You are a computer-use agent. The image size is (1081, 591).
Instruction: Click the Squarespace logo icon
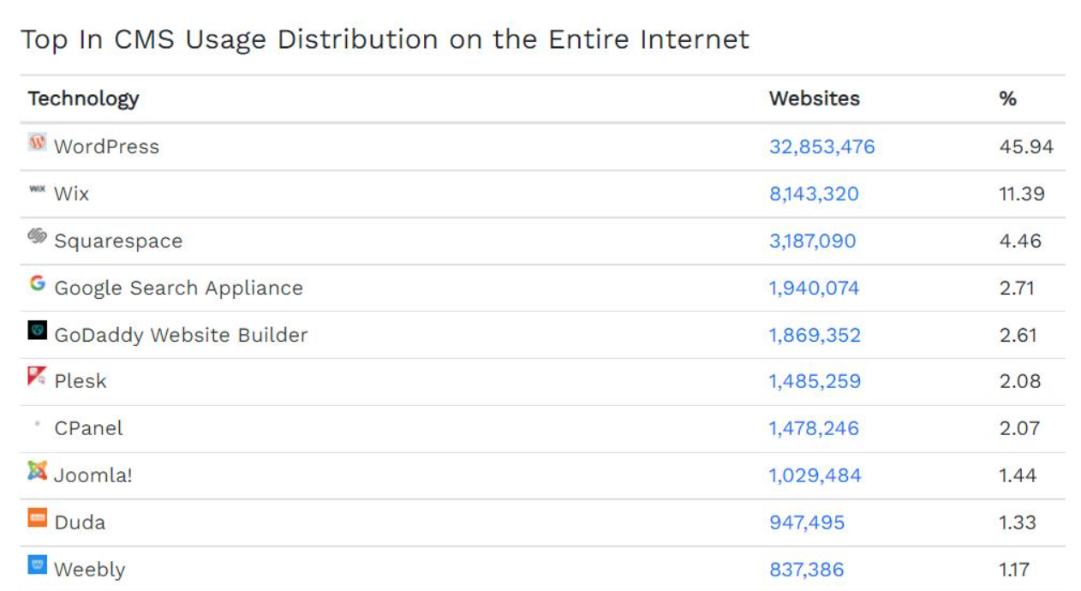click(37, 236)
